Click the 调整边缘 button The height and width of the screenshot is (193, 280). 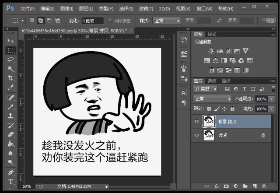pyautogui.click(x=269, y=21)
